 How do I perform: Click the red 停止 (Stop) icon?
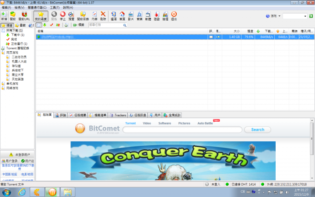pyautogui.click(x=63, y=16)
